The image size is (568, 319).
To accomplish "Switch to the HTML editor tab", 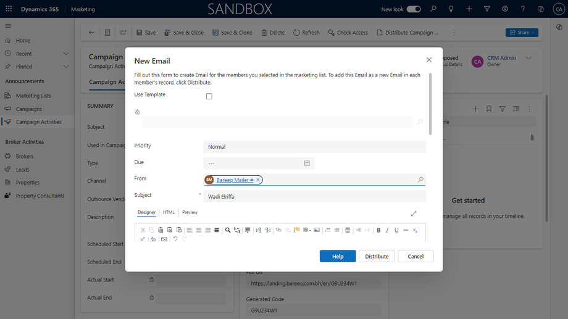I will click(169, 212).
